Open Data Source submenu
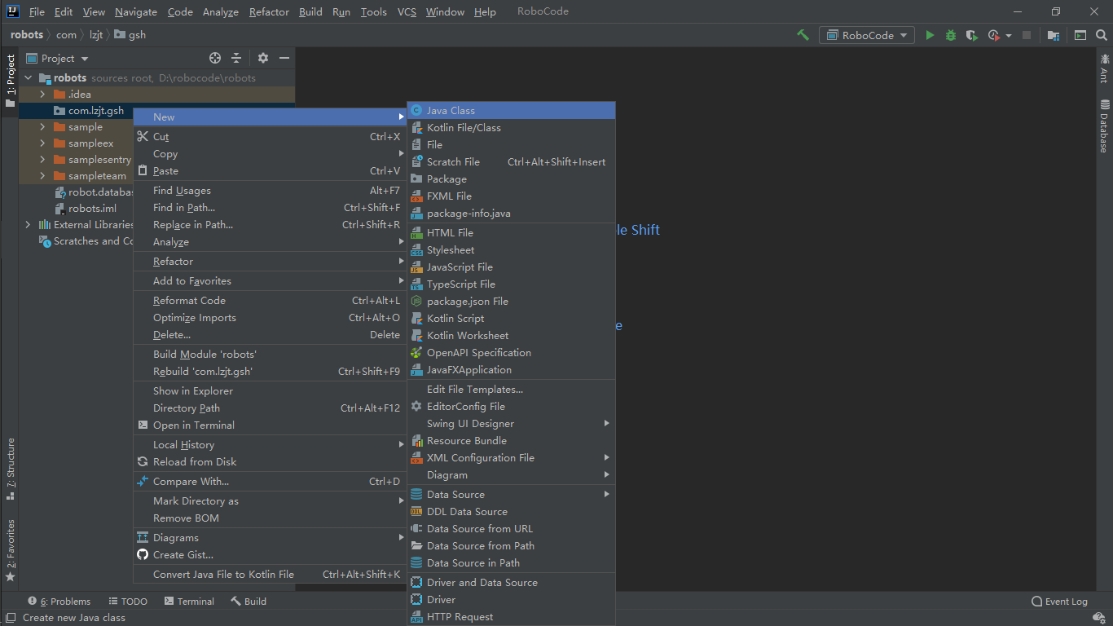This screenshot has height=626, width=1113. 511,494
